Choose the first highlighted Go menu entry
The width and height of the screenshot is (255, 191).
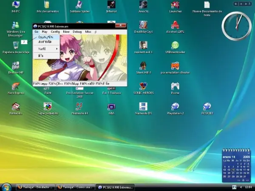(46, 37)
